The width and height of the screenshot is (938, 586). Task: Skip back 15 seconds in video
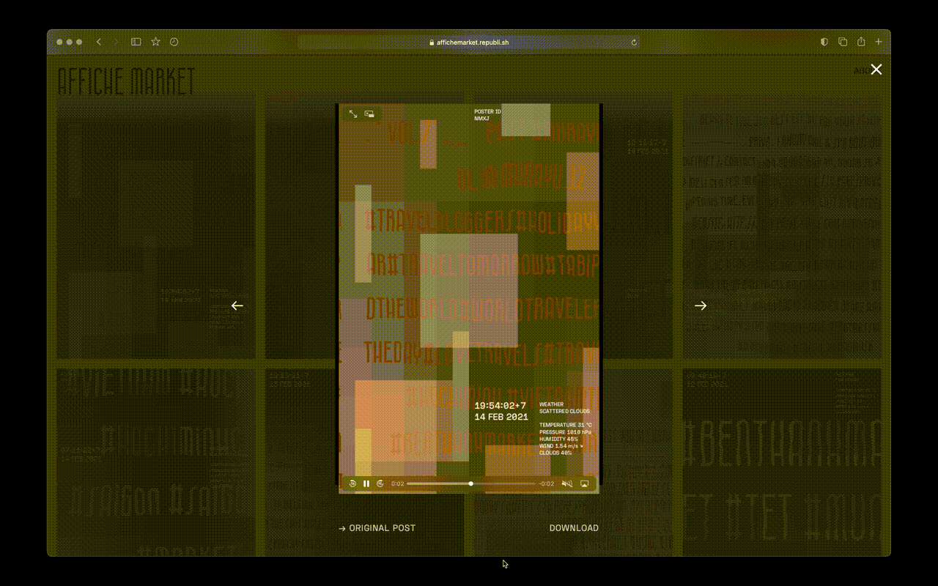[x=352, y=483]
